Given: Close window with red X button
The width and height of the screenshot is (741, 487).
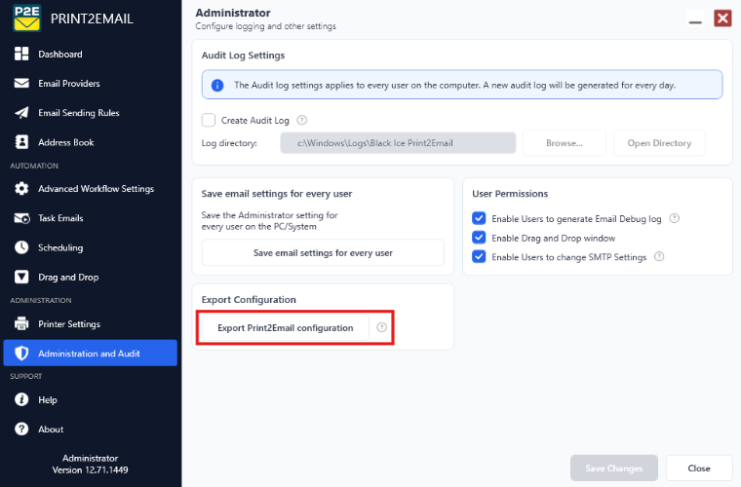Looking at the screenshot, I should 722,18.
